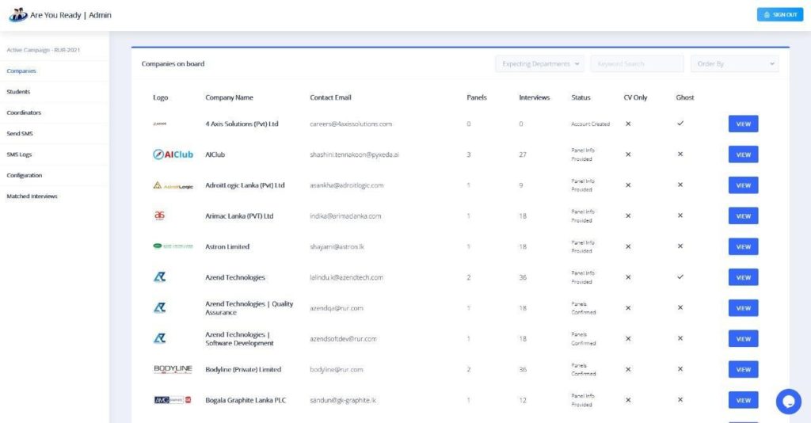Screen dimensions: 811x423
Task: Click the Are You Ready logo icon
Action: click(17, 14)
